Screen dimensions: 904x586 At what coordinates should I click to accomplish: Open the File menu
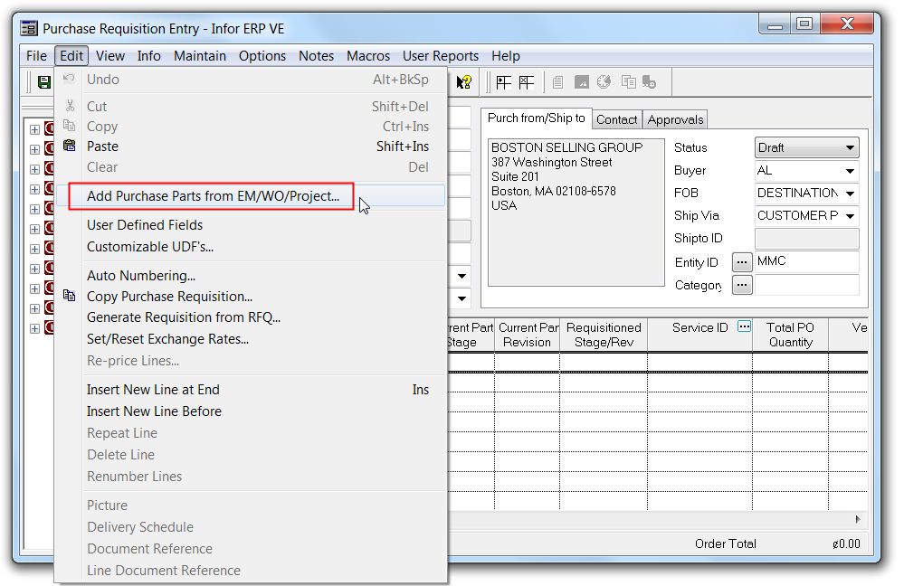point(36,56)
